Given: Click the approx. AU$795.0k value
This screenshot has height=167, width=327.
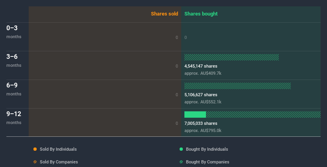Looking at the screenshot, I should tap(203, 130).
